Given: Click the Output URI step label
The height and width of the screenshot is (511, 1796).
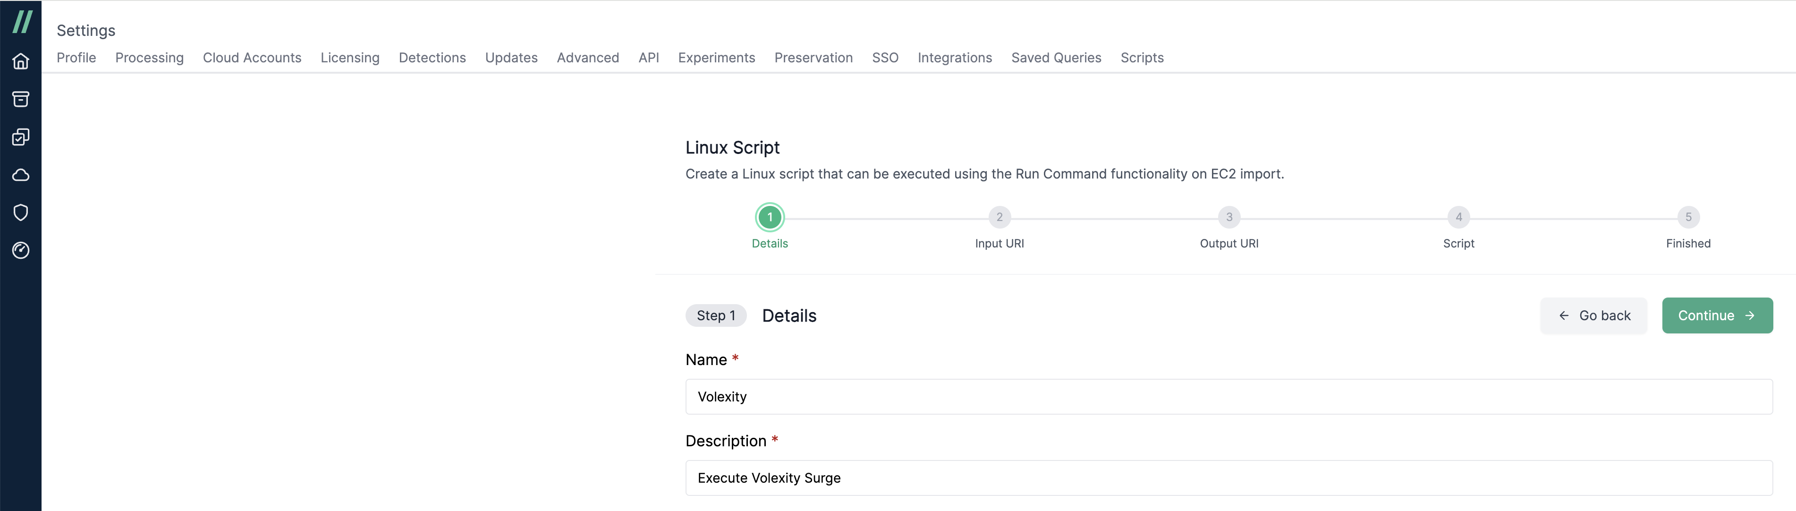Looking at the screenshot, I should tap(1228, 244).
